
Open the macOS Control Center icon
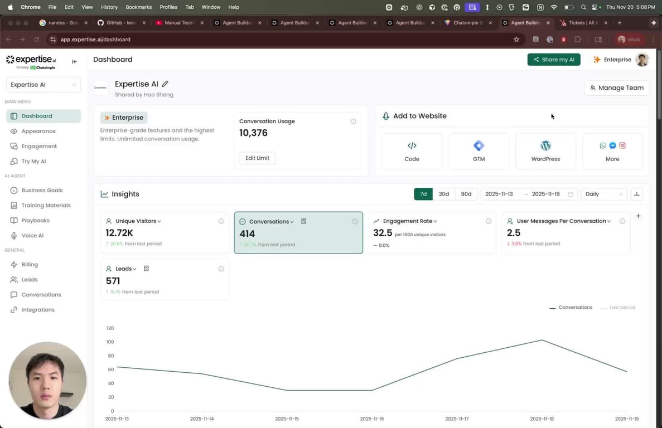(596, 7)
